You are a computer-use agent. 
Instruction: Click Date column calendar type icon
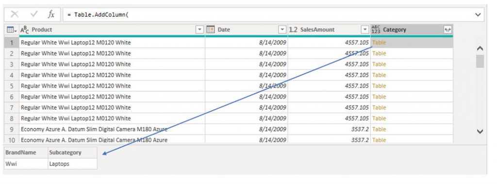[211, 30]
